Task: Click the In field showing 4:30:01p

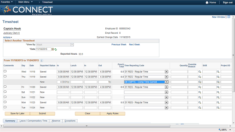Action: 63,82
